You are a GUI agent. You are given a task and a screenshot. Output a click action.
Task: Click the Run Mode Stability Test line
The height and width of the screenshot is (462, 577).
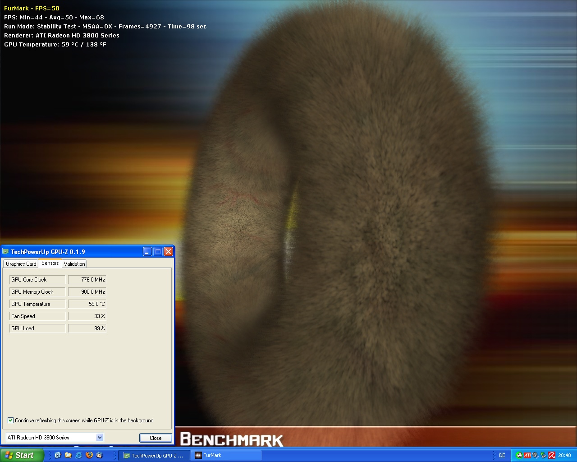[105, 26]
